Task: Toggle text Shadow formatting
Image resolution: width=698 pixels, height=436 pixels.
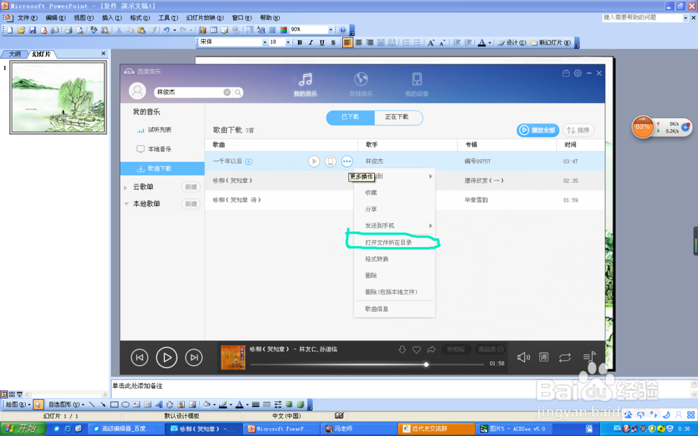Action: pos(333,43)
